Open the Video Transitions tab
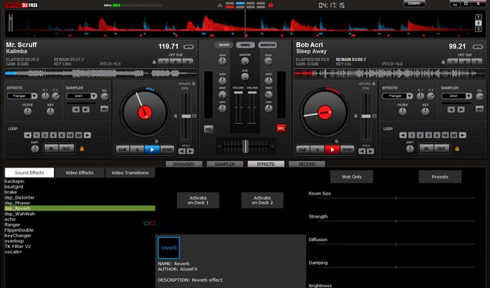Image resolution: width=490 pixels, height=288 pixels. [130, 172]
